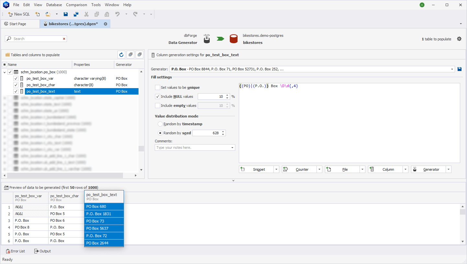
Task: Enable Include empty values checkbox
Action: click(158, 106)
